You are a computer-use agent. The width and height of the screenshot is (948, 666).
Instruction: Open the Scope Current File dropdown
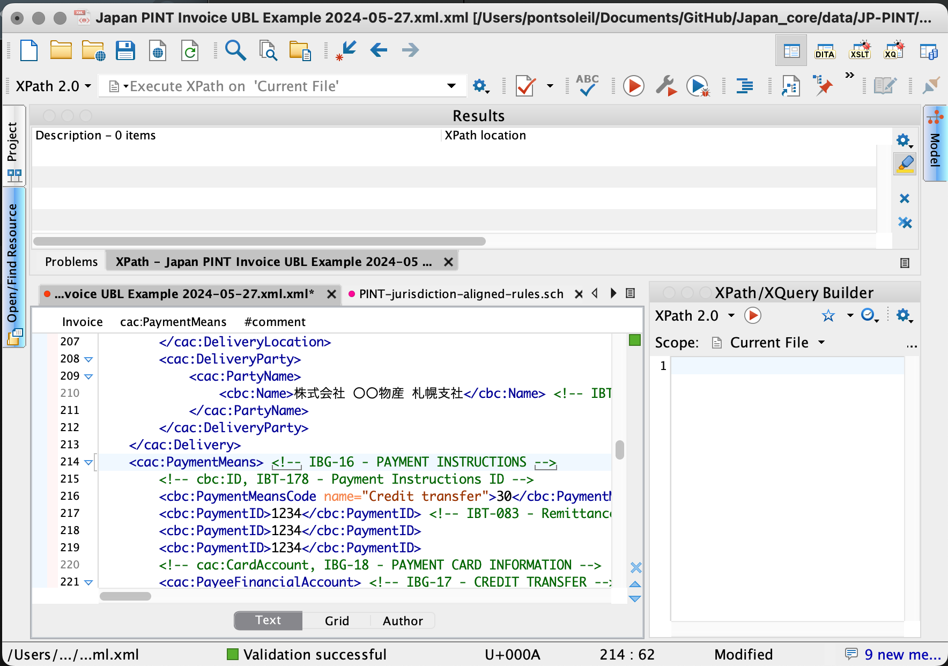768,343
